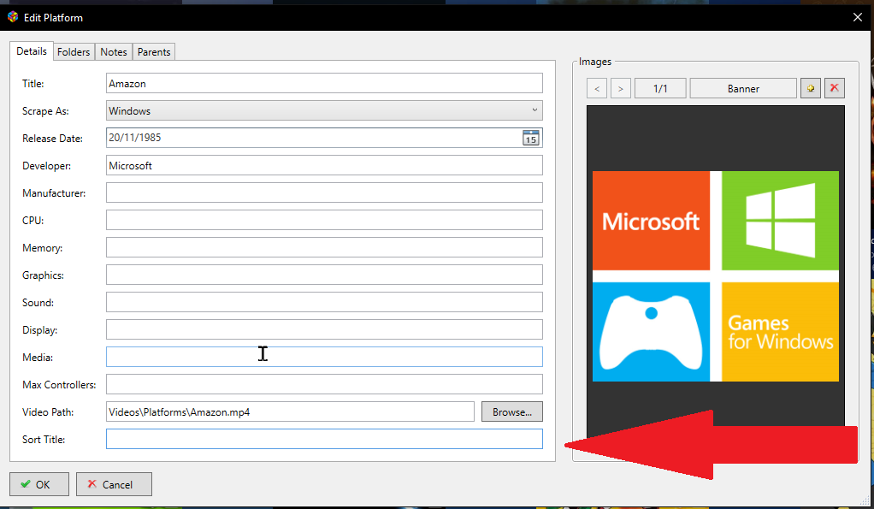Focus the CPU input field

pyautogui.click(x=324, y=220)
